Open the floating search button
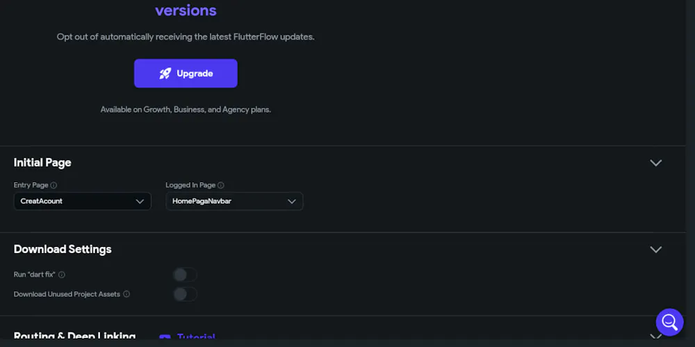Image resolution: width=695 pixels, height=347 pixels. (x=669, y=322)
